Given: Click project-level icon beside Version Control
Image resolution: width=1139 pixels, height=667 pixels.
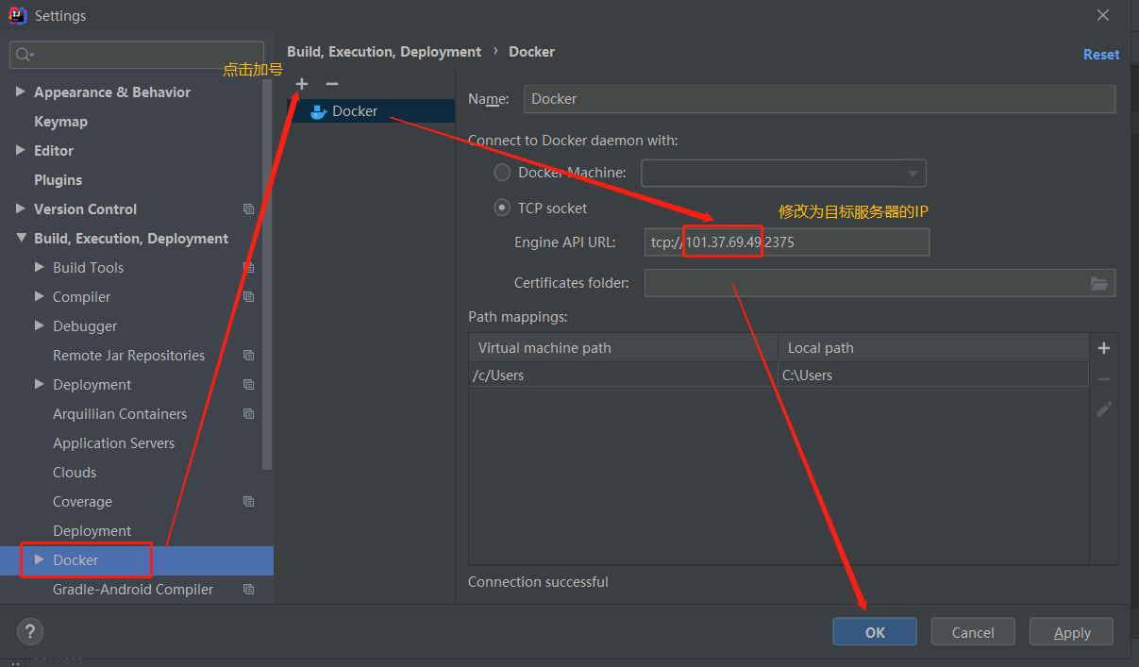Looking at the screenshot, I should pyautogui.click(x=248, y=209).
